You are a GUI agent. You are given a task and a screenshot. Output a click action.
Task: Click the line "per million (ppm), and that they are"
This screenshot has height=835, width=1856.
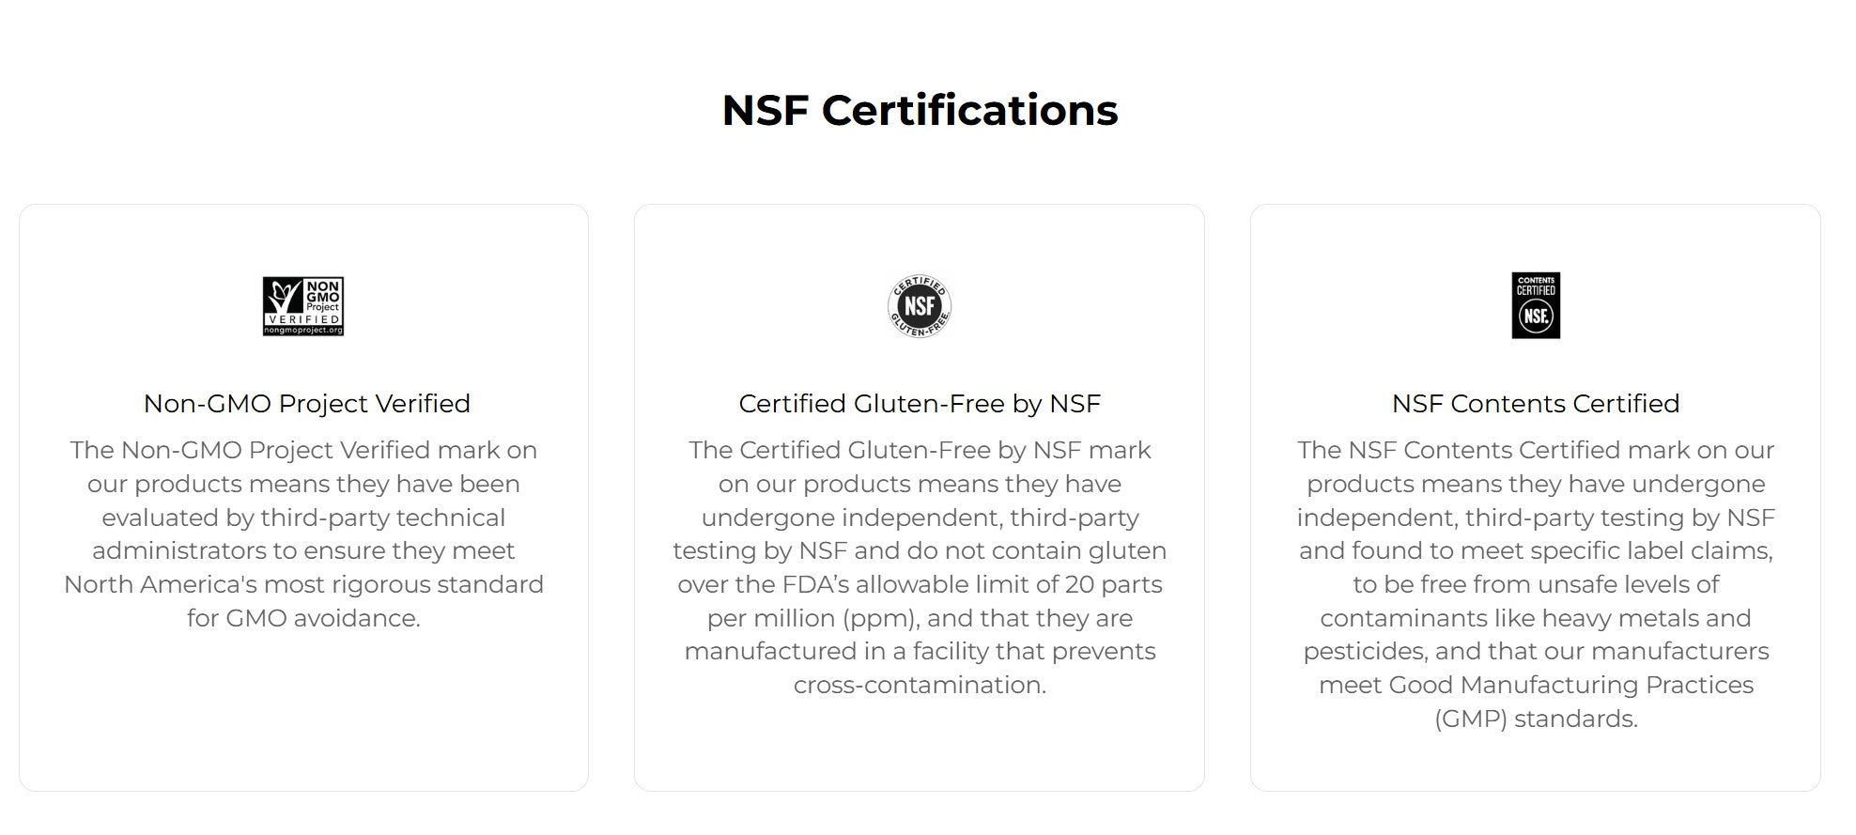pyautogui.click(x=920, y=618)
